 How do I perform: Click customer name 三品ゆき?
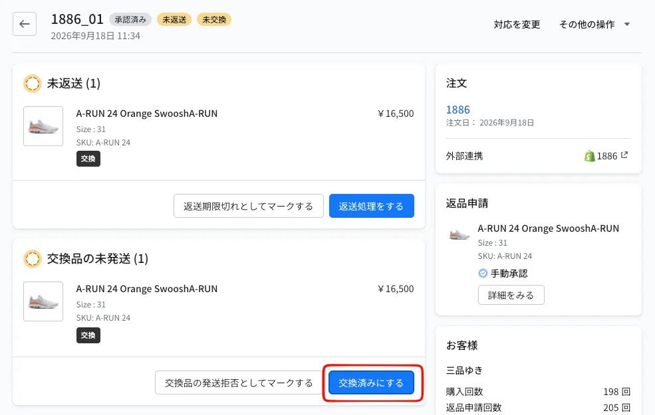point(464,371)
